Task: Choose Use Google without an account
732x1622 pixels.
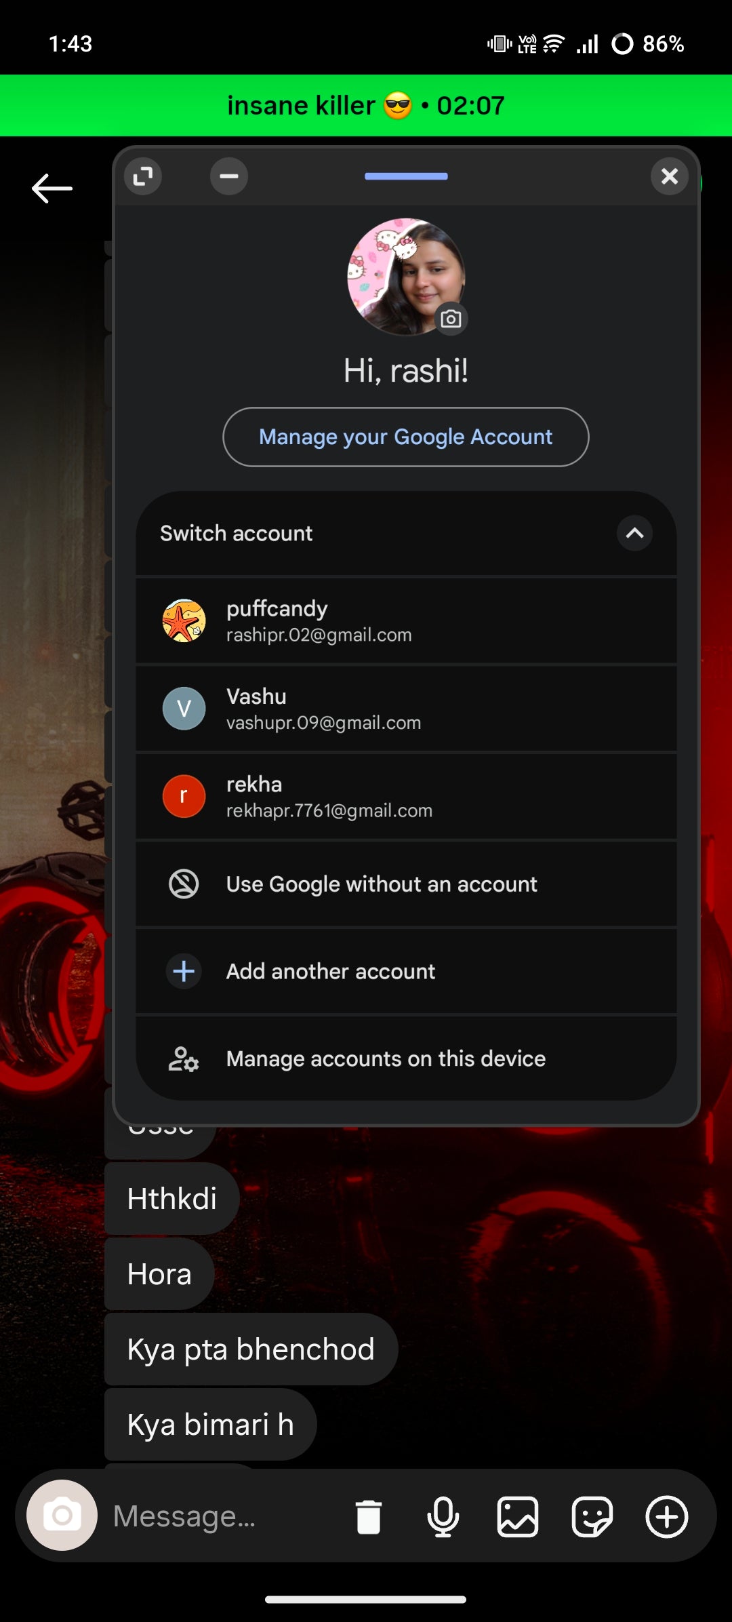Action: pos(405,884)
